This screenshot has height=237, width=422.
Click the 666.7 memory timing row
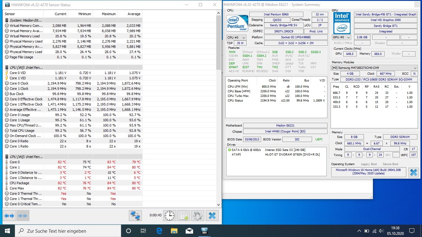(x=374, y=93)
